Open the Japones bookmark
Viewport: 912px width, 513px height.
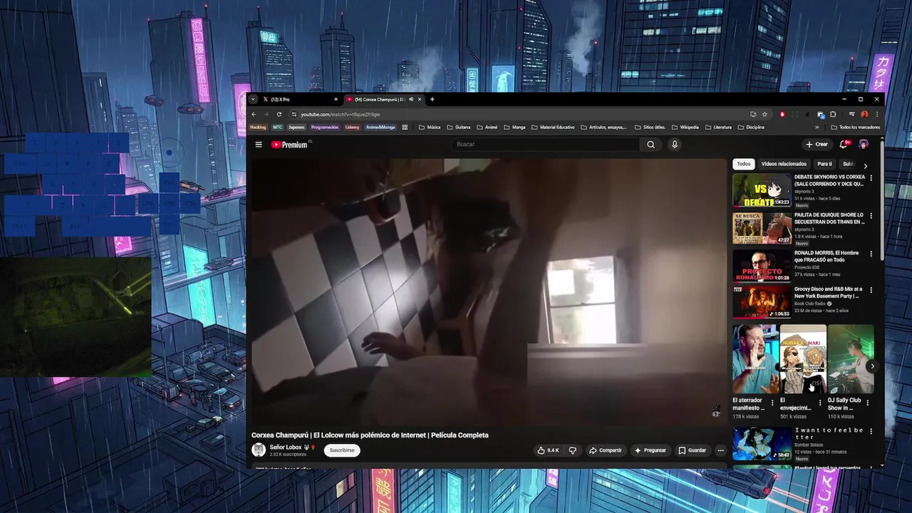click(296, 128)
